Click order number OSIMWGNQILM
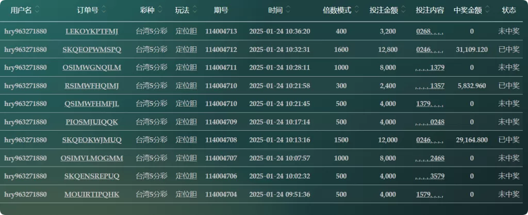This screenshot has width=528, height=215. tap(92, 67)
